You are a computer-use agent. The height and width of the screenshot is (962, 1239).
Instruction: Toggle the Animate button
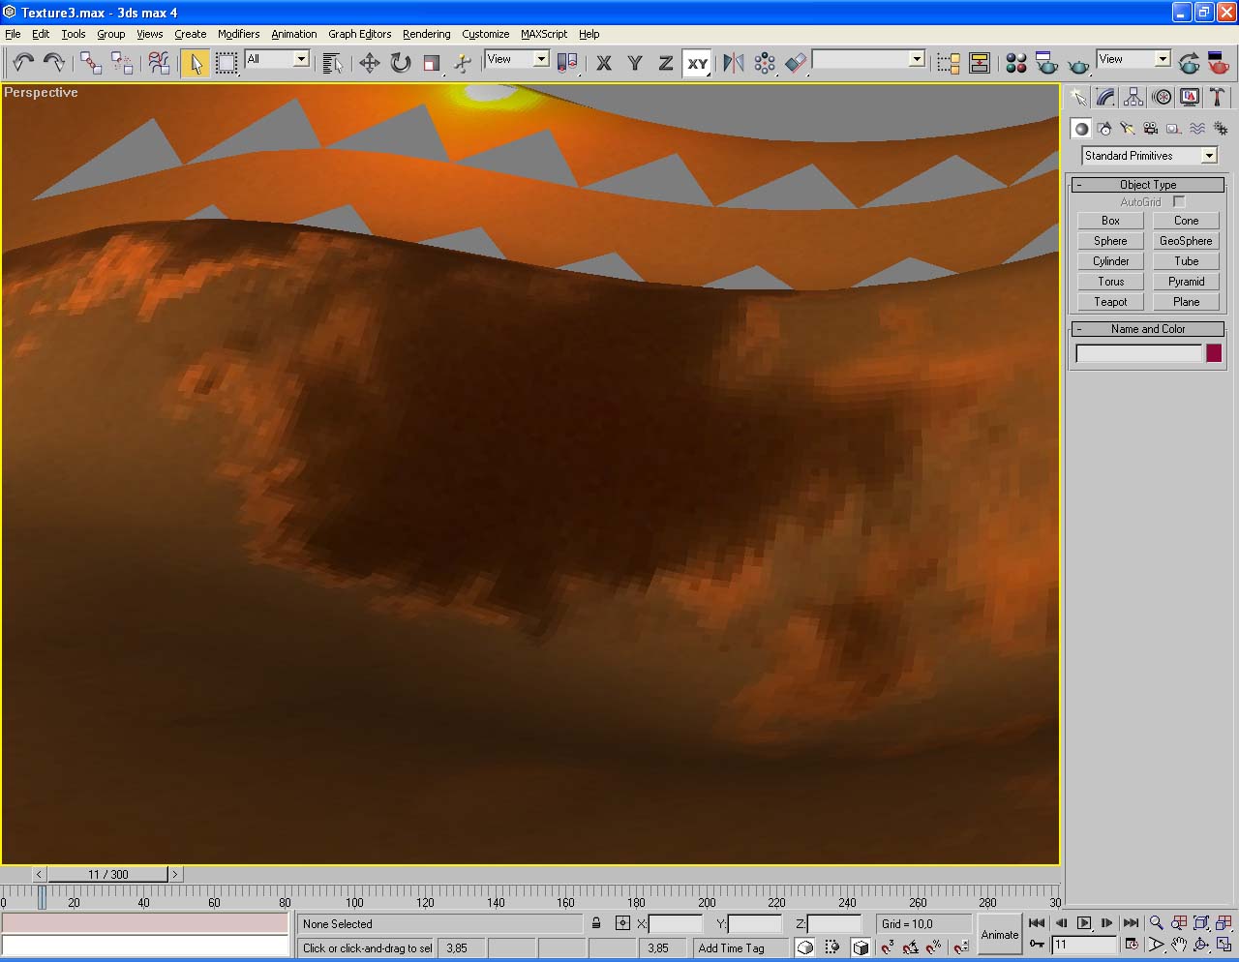coord(1000,934)
